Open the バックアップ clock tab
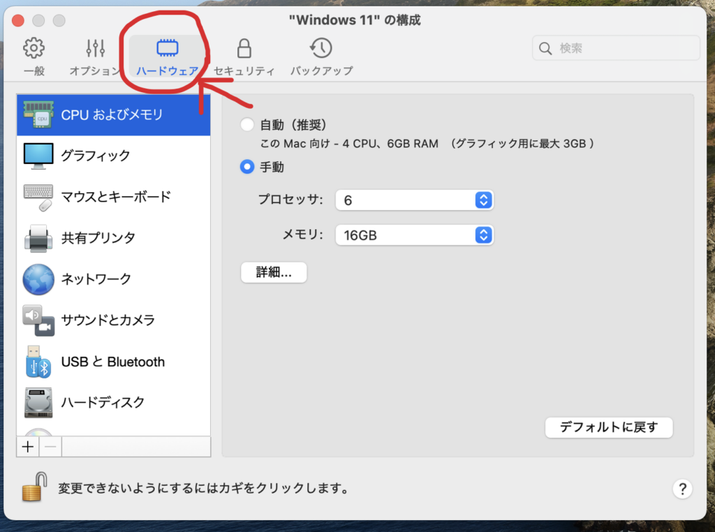715x532 pixels. click(x=321, y=57)
